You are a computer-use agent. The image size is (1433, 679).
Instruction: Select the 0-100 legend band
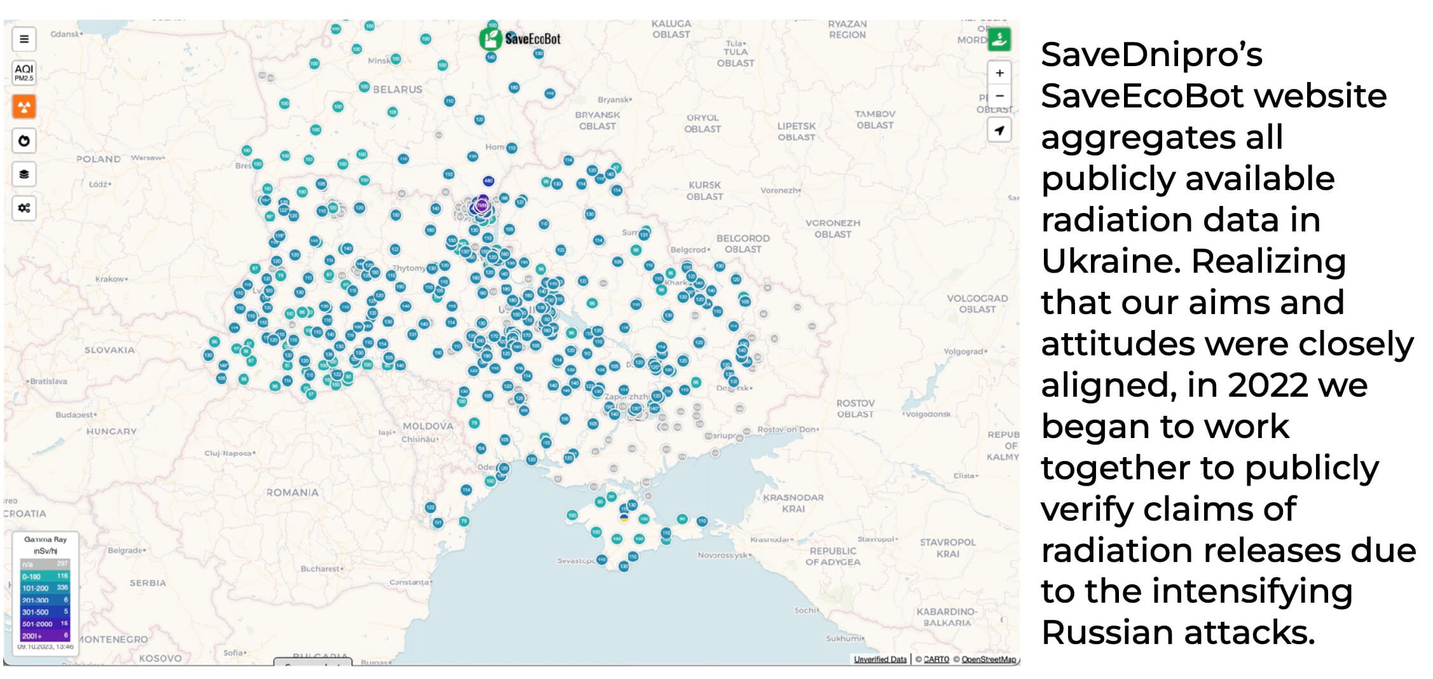coord(45,576)
